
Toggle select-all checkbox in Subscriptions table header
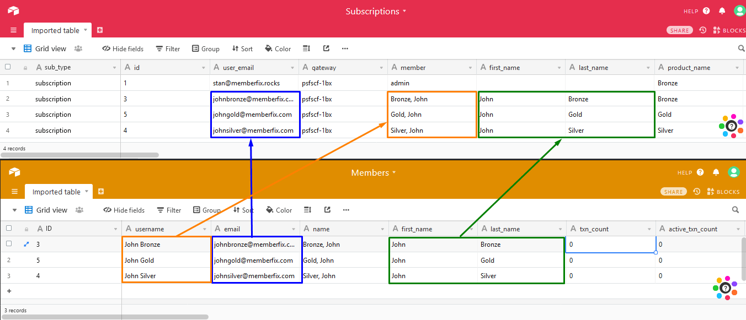click(8, 67)
